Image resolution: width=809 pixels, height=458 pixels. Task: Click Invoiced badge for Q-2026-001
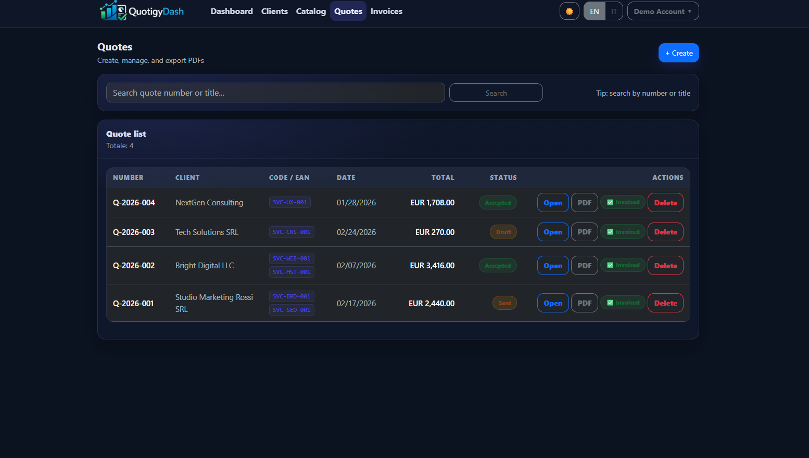point(623,303)
